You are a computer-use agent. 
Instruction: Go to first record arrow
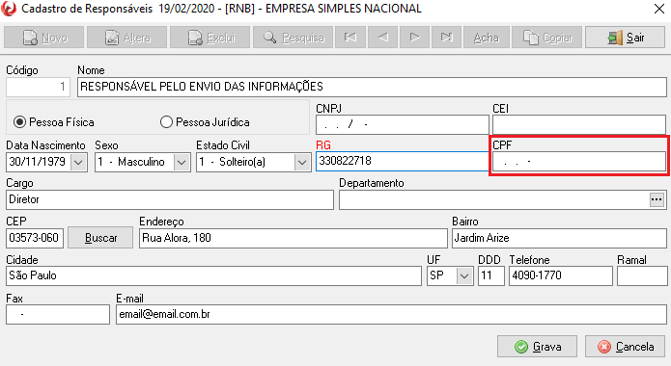350,38
